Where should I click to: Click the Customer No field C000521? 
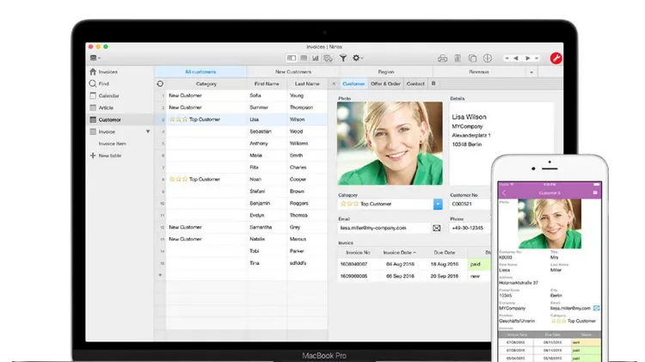pyautogui.click(x=470, y=204)
